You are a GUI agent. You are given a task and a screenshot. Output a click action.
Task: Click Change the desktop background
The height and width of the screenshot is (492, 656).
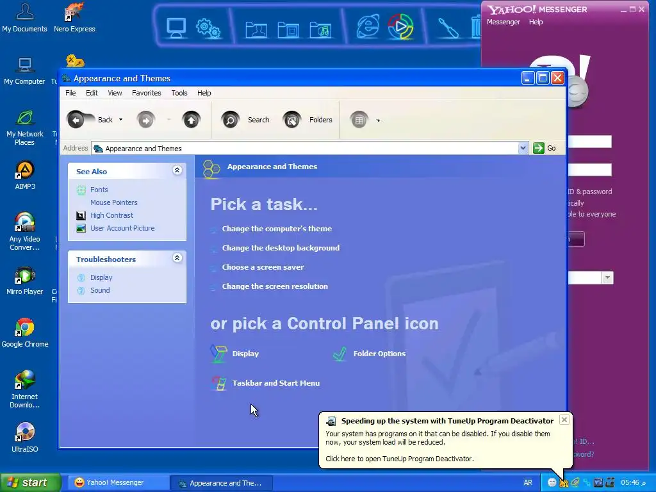coord(281,248)
